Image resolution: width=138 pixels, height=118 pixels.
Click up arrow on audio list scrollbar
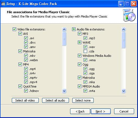[124, 30]
